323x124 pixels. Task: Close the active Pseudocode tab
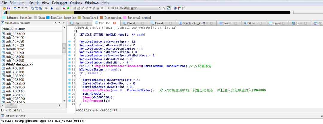point(115,23)
